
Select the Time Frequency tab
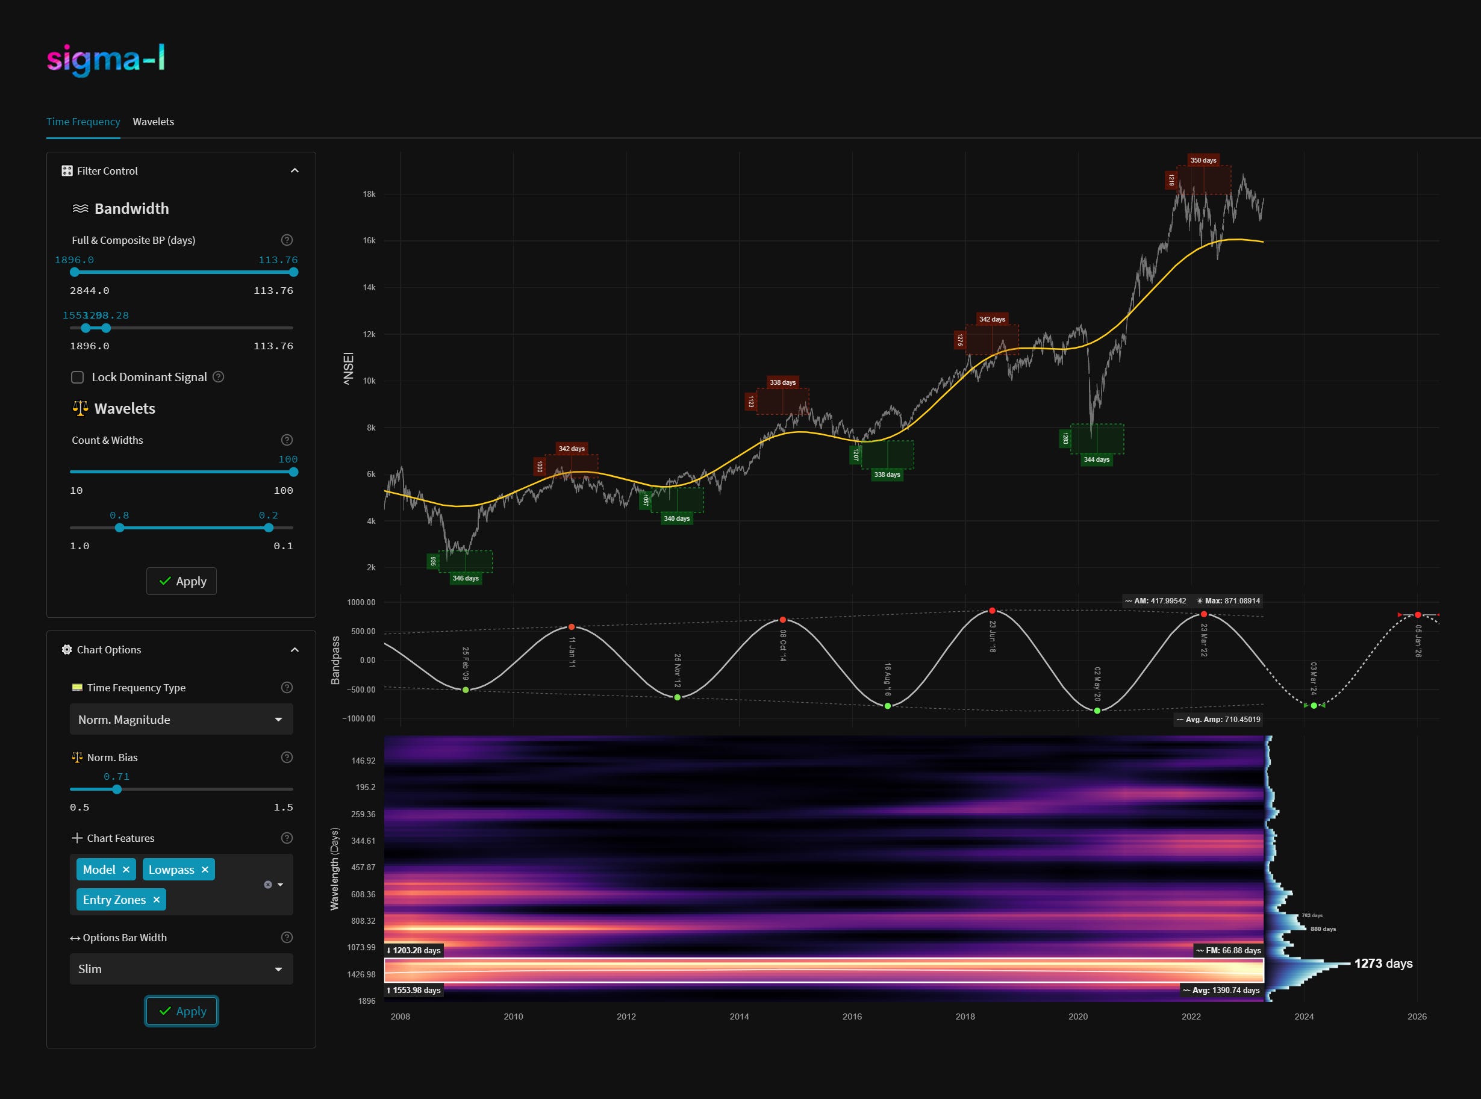point(83,122)
